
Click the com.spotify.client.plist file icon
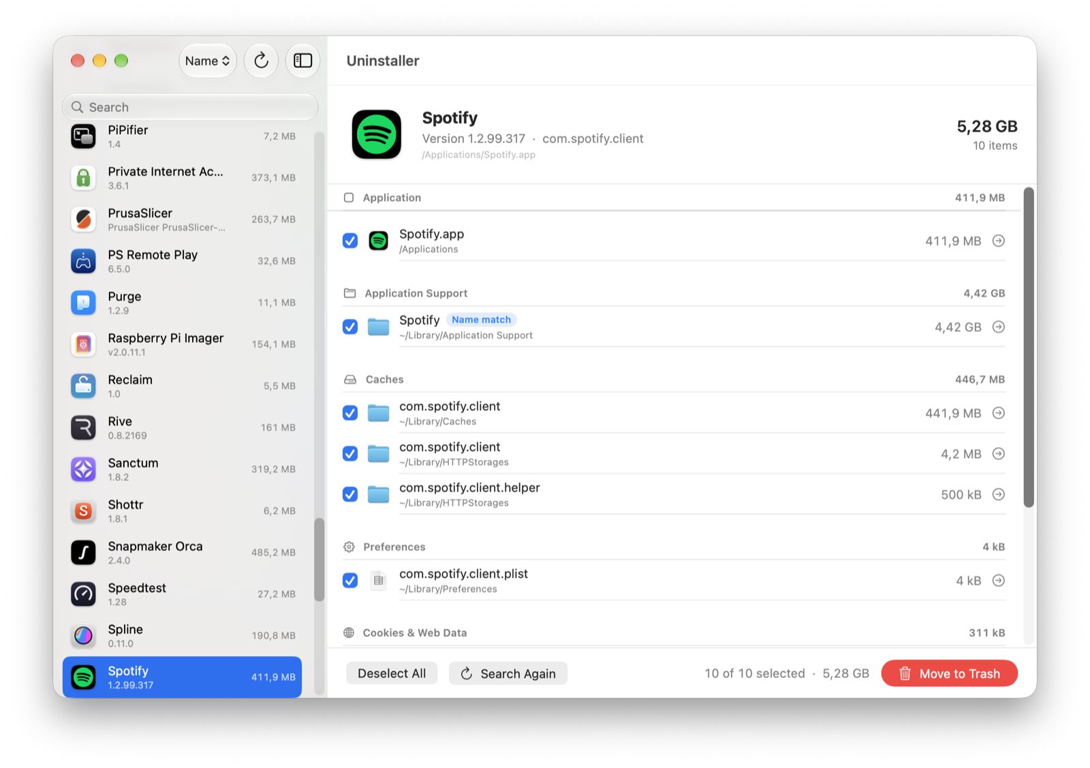[x=379, y=581]
